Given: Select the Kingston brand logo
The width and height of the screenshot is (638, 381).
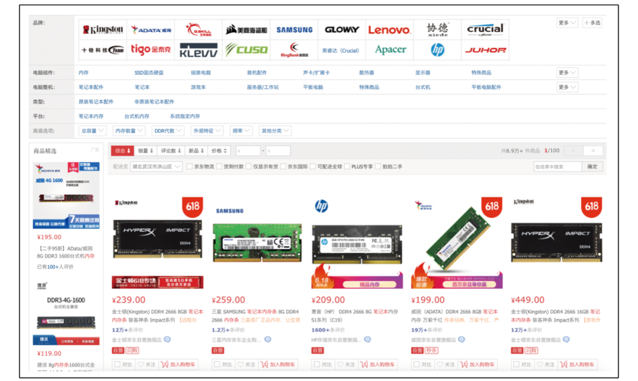Looking at the screenshot, I should coord(103,30).
